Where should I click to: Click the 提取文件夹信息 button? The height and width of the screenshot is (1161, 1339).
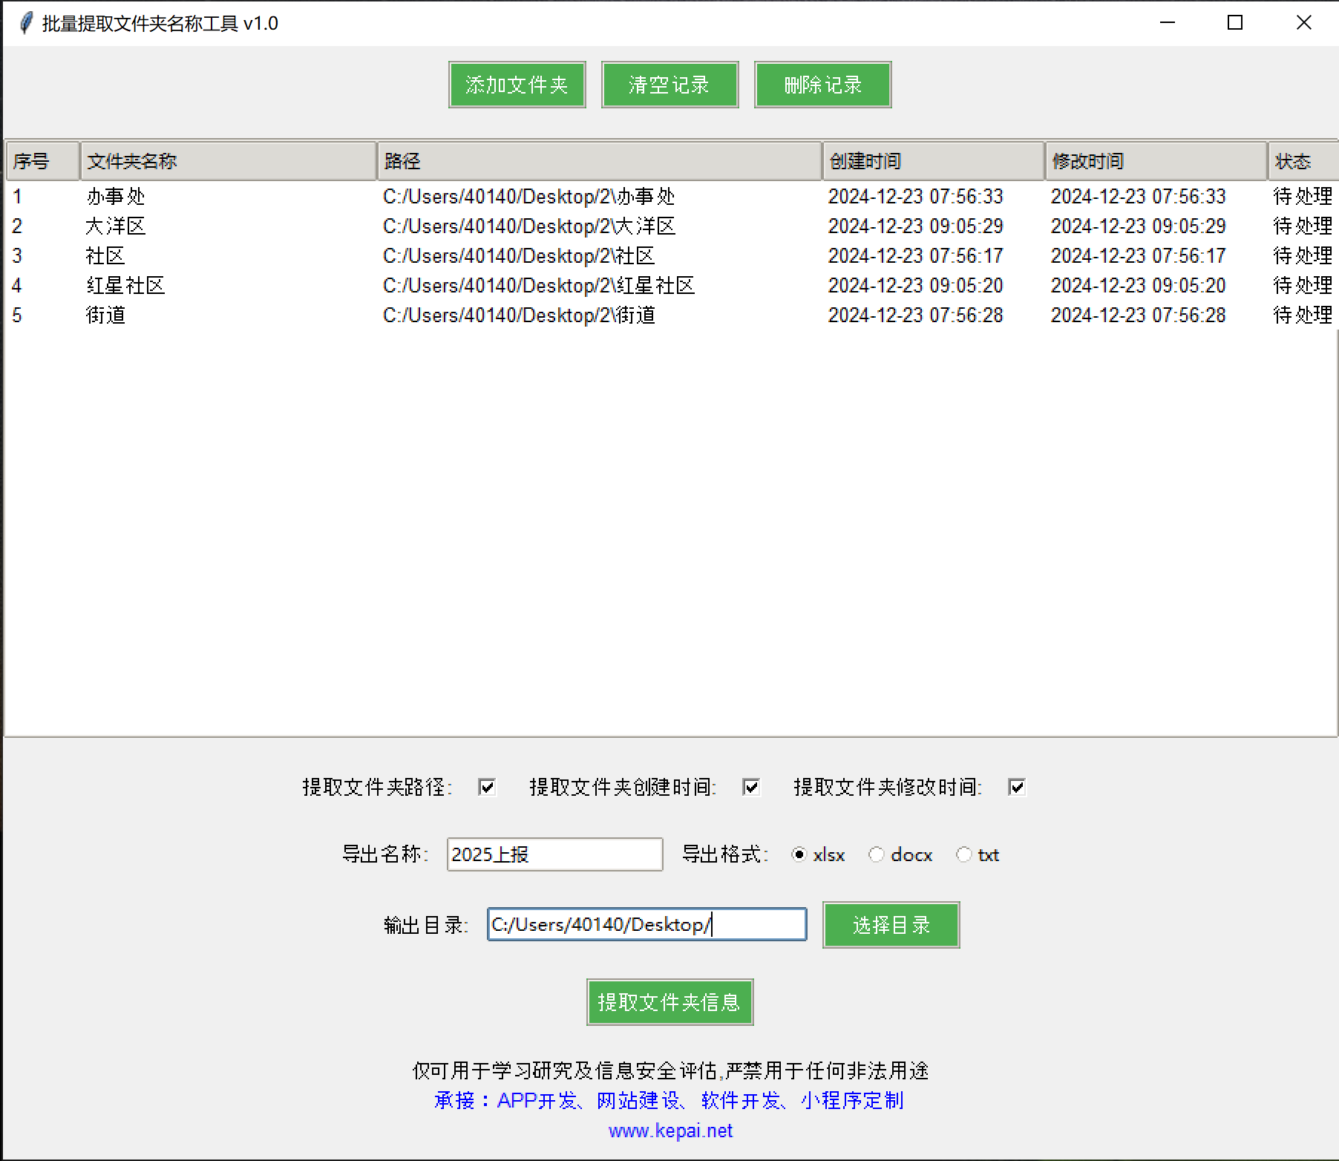point(669,1002)
